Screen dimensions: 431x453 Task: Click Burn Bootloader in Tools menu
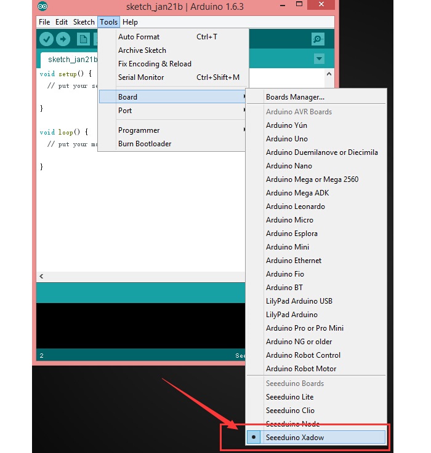(x=145, y=144)
